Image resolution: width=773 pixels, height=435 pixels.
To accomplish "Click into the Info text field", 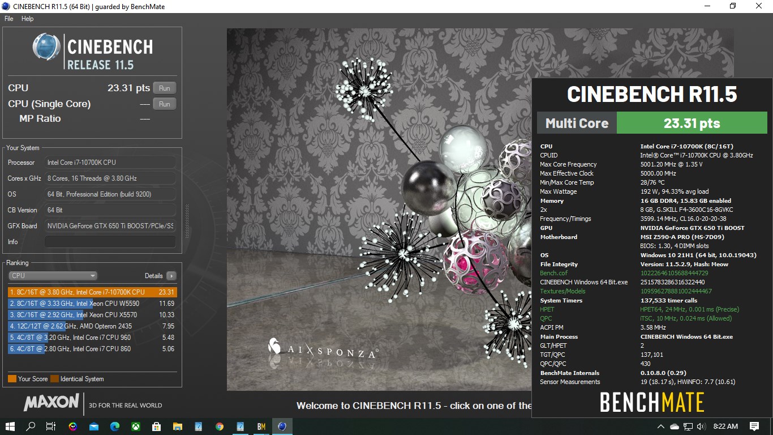I will click(x=110, y=242).
